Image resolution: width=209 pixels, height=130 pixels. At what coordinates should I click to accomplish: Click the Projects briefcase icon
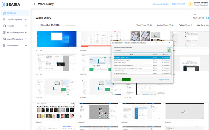pos(4,26)
